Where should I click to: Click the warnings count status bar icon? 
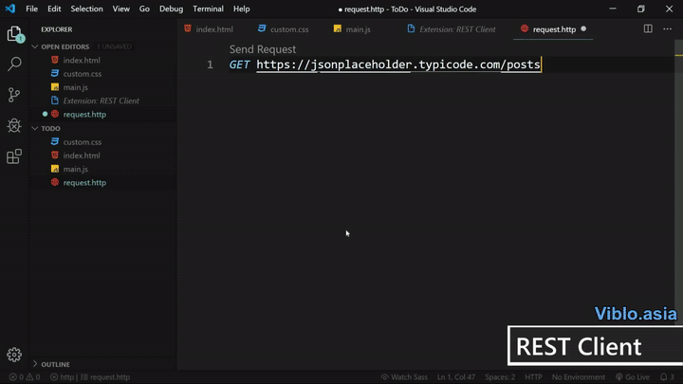pos(33,377)
